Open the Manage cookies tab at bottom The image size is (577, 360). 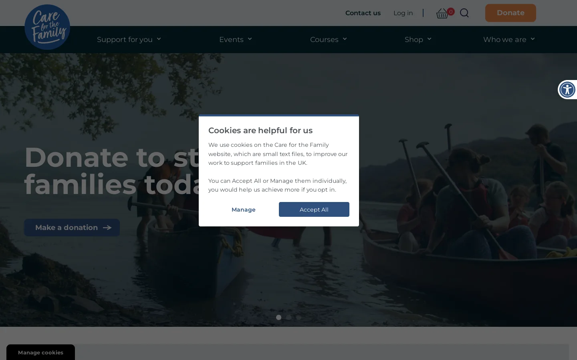40,352
